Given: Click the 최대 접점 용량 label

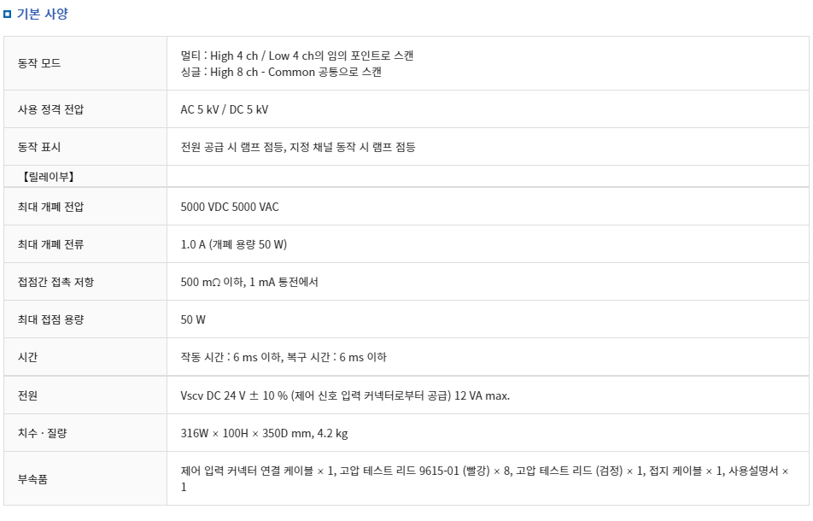Looking at the screenshot, I should point(51,319).
